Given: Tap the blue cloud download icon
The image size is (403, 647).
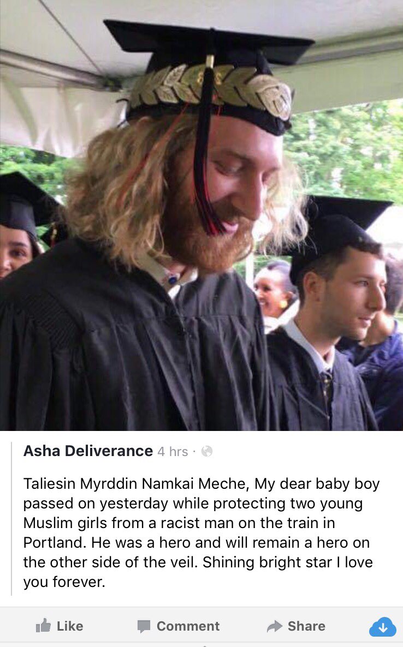Looking at the screenshot, I should (x=382, y=627).
